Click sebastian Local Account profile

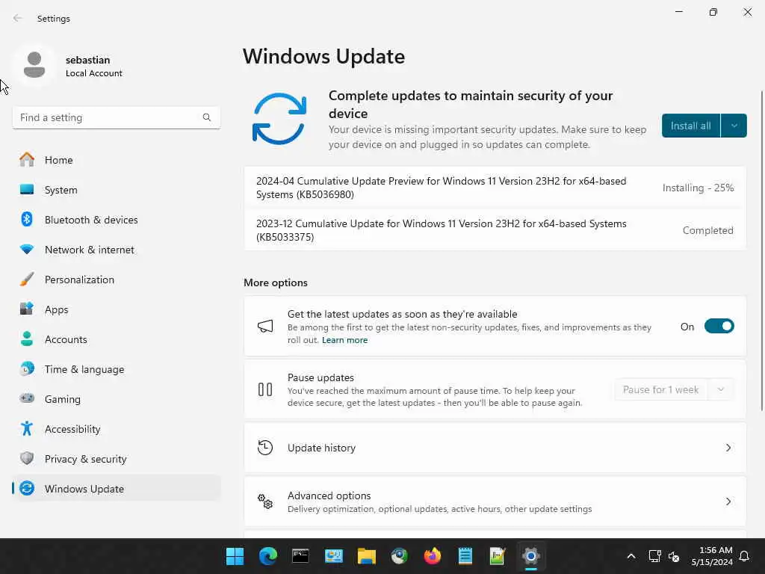[69, 66]
